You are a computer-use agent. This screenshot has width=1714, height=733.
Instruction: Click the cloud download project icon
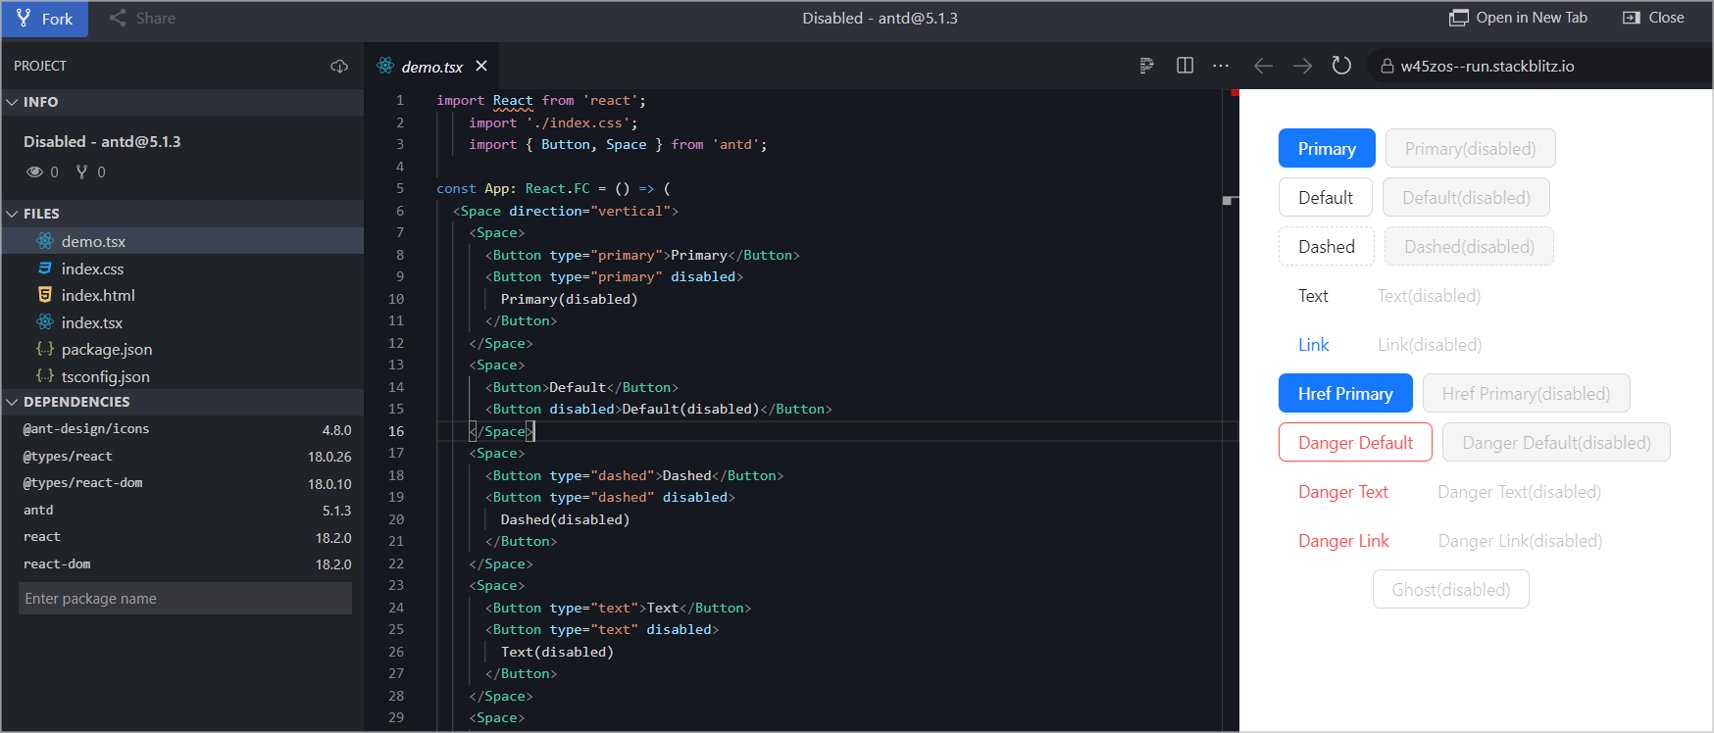coord(339,66)
